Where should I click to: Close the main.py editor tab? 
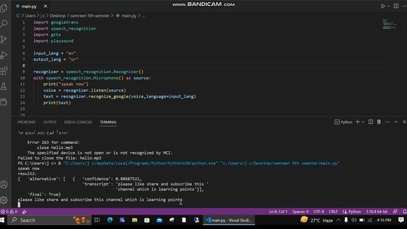[x=45, y=6]
